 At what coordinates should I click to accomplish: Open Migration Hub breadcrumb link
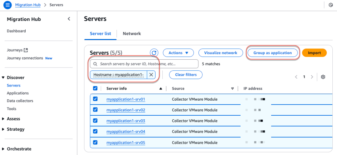28,5
